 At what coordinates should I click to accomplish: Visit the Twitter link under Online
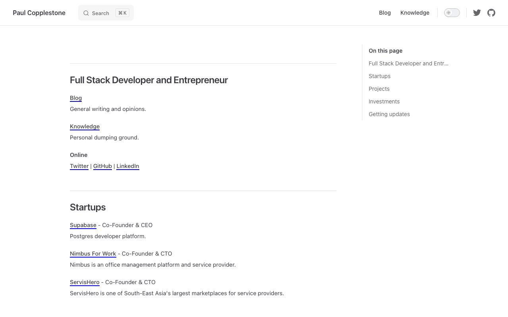click(x=79, y=166)
